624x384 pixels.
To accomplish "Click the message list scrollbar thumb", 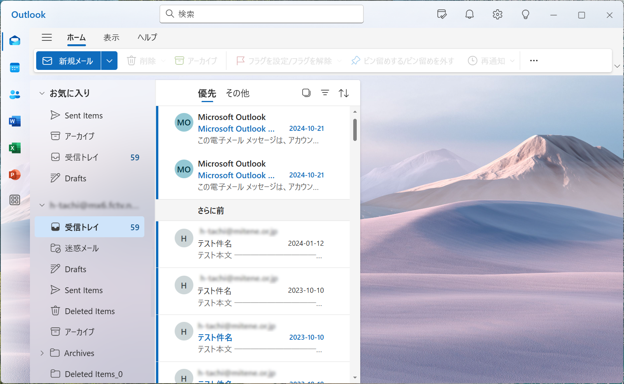I will coord(355,130).
